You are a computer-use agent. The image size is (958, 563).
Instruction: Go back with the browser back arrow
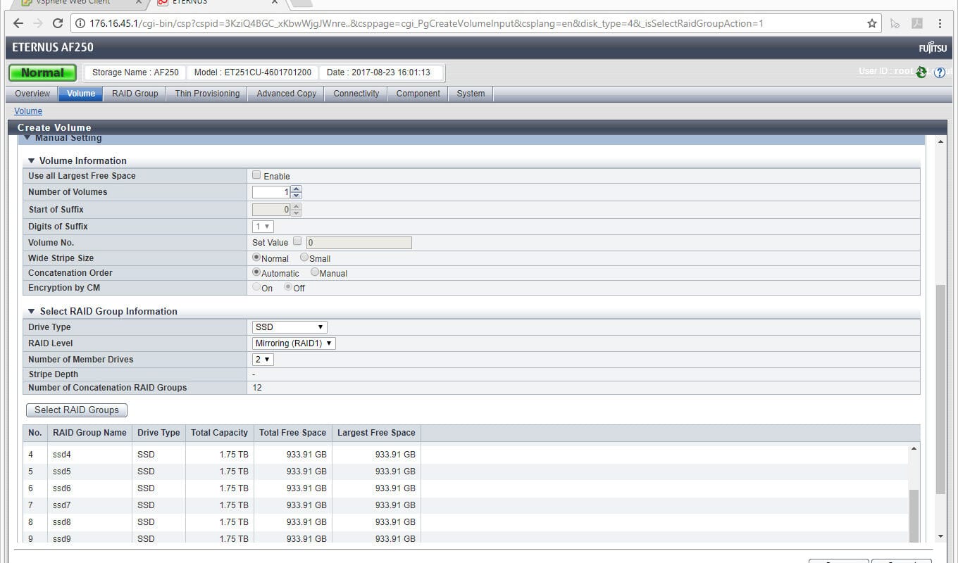coord(18,24)
